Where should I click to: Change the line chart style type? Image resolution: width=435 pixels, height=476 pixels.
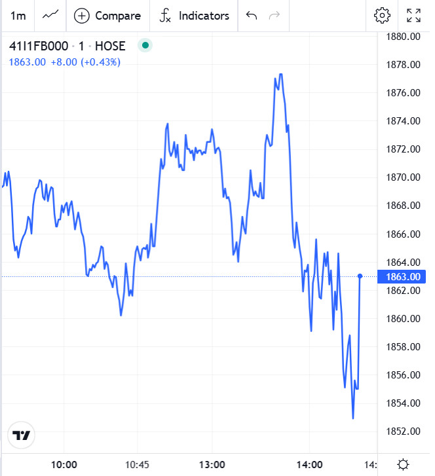pyautogui.click(x=50, y=16)
